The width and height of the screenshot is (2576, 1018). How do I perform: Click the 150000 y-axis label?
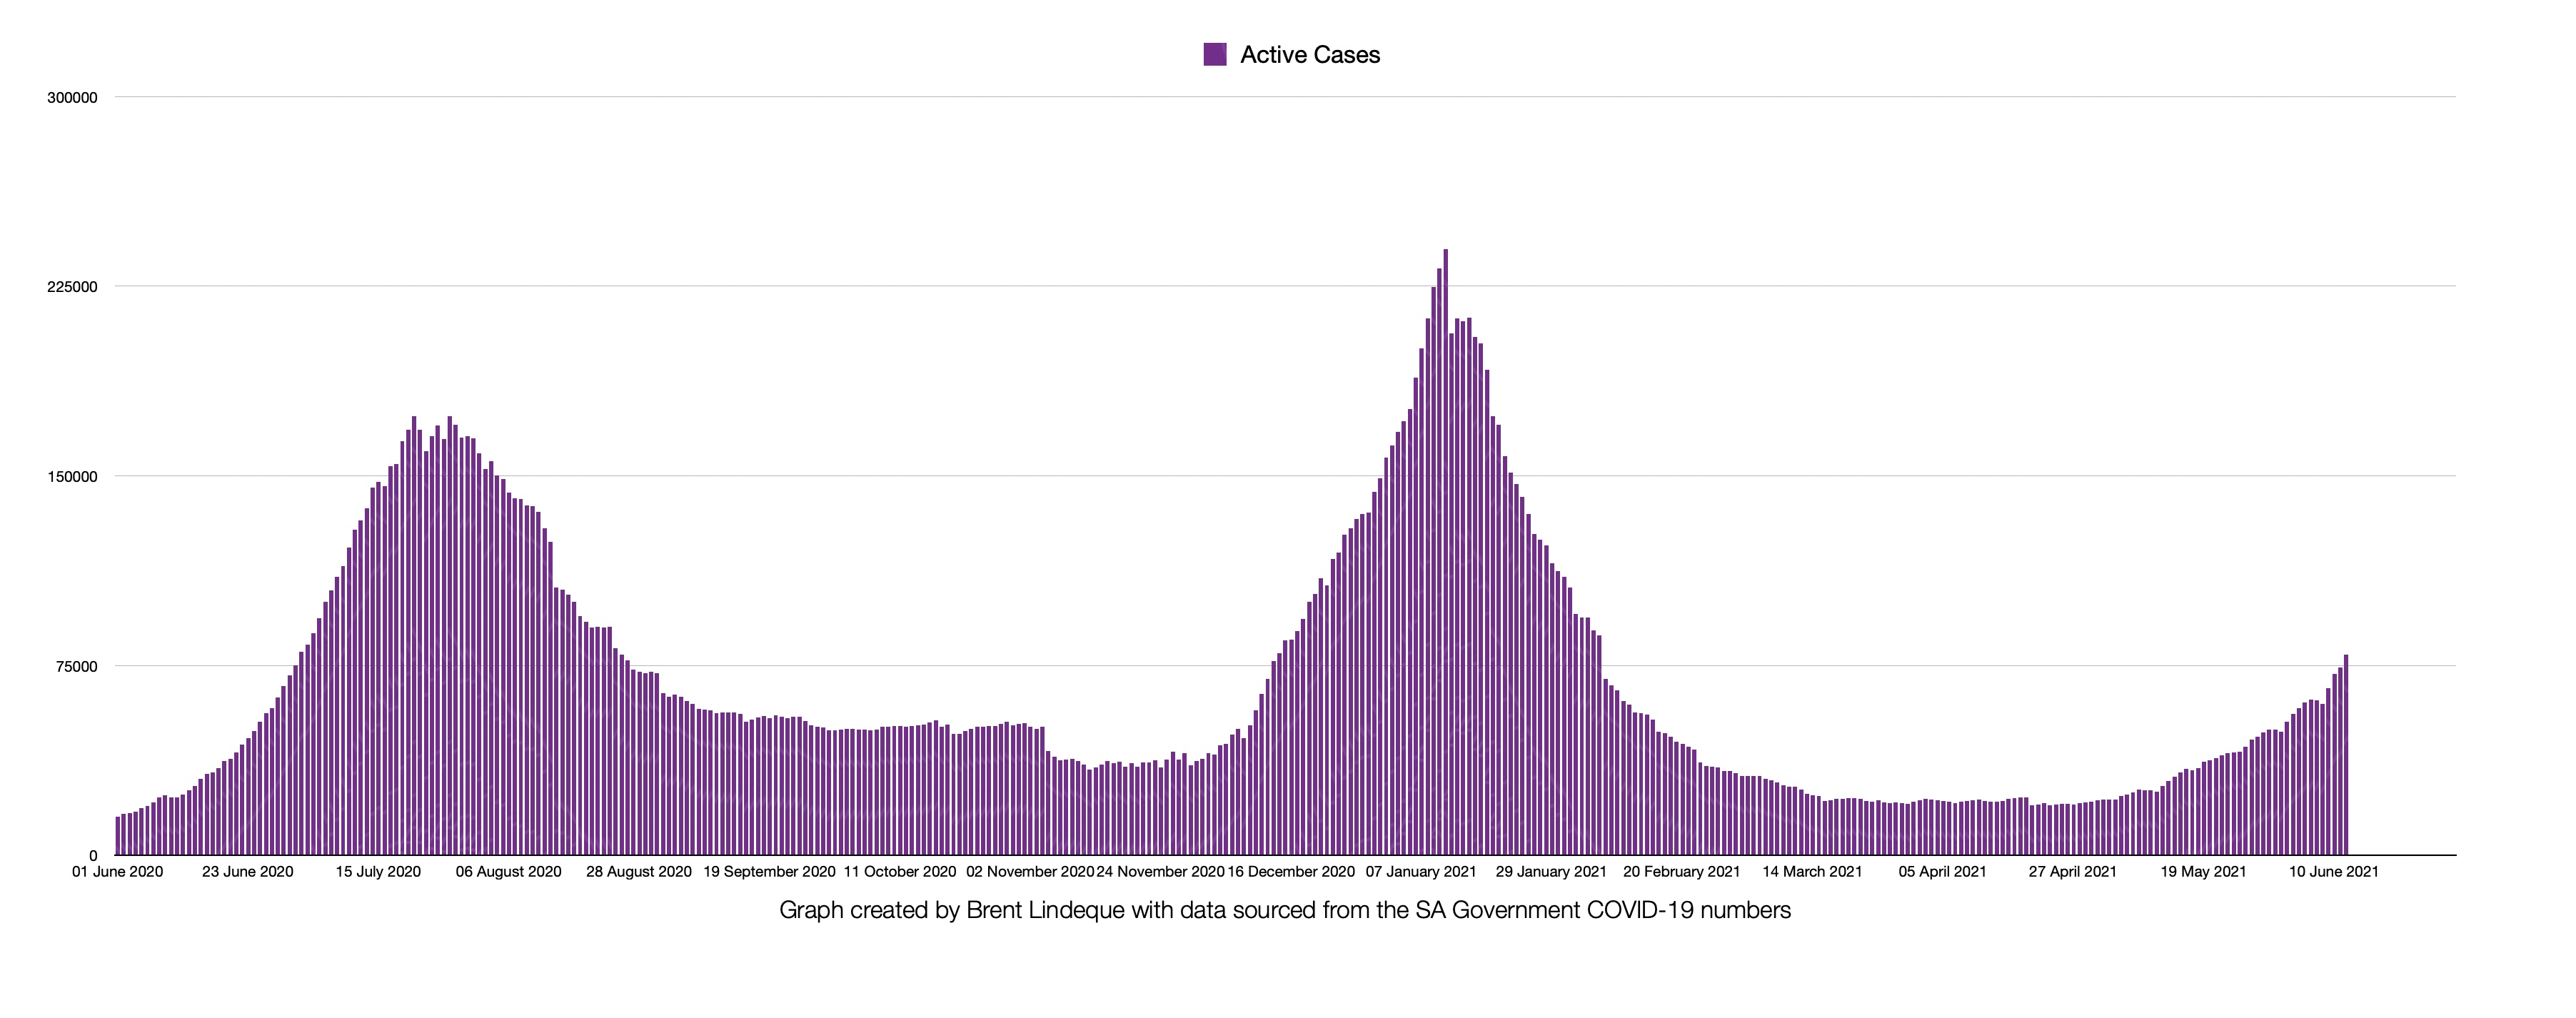pos(73,477)
